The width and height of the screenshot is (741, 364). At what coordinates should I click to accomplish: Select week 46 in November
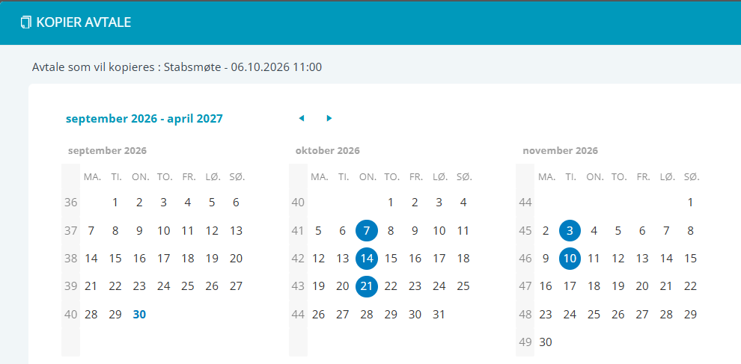coord(525,259)
